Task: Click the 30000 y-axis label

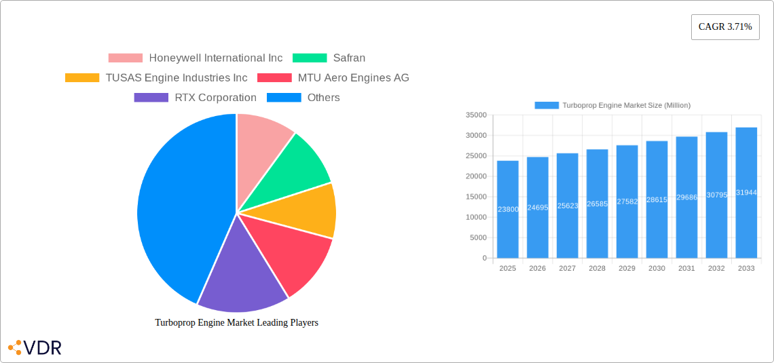Action: coord(477,136)
